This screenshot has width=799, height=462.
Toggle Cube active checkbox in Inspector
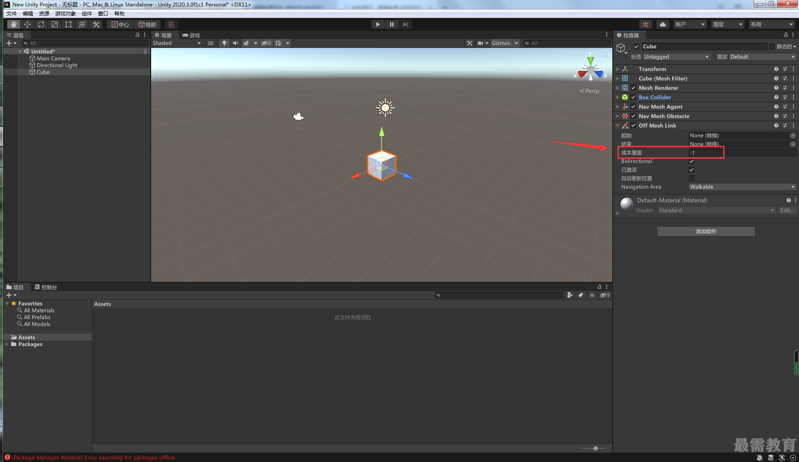(x=636, y=47)
